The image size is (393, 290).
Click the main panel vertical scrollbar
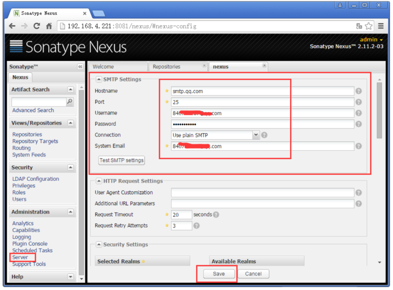click(x=379, y=110)
